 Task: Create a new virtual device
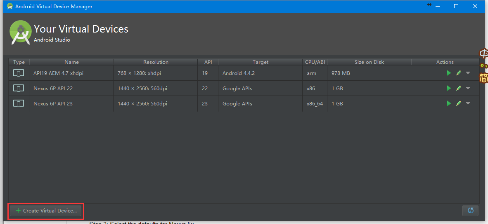[46, 211]
